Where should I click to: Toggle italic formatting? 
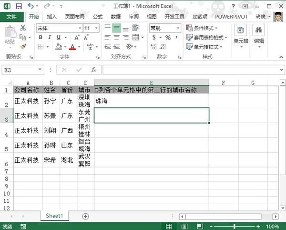(x=50, y=37)
